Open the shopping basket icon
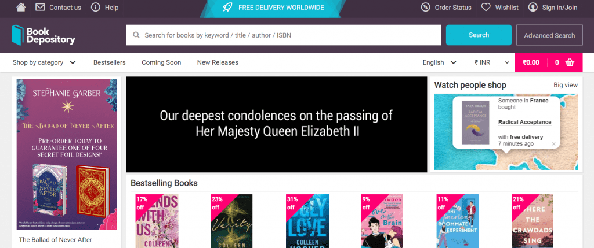The width and height of the screenshot is (594, 248). pyautogui.click(x=570, y=62)
